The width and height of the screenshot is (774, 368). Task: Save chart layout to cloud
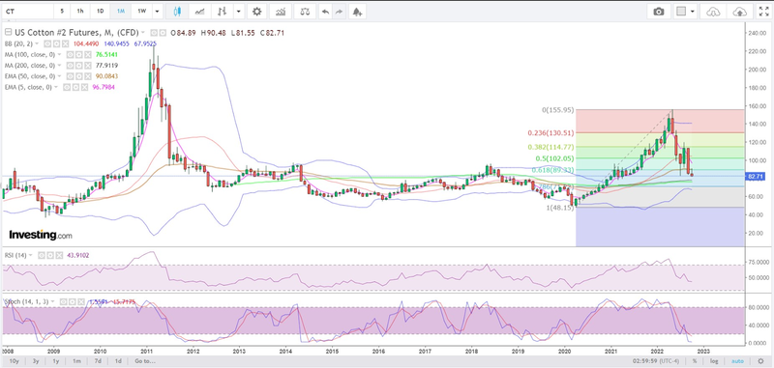(740, 11)
